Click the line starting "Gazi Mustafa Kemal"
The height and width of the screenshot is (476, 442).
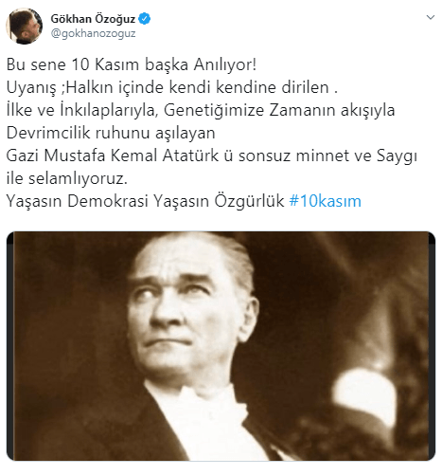click(212, 156)
